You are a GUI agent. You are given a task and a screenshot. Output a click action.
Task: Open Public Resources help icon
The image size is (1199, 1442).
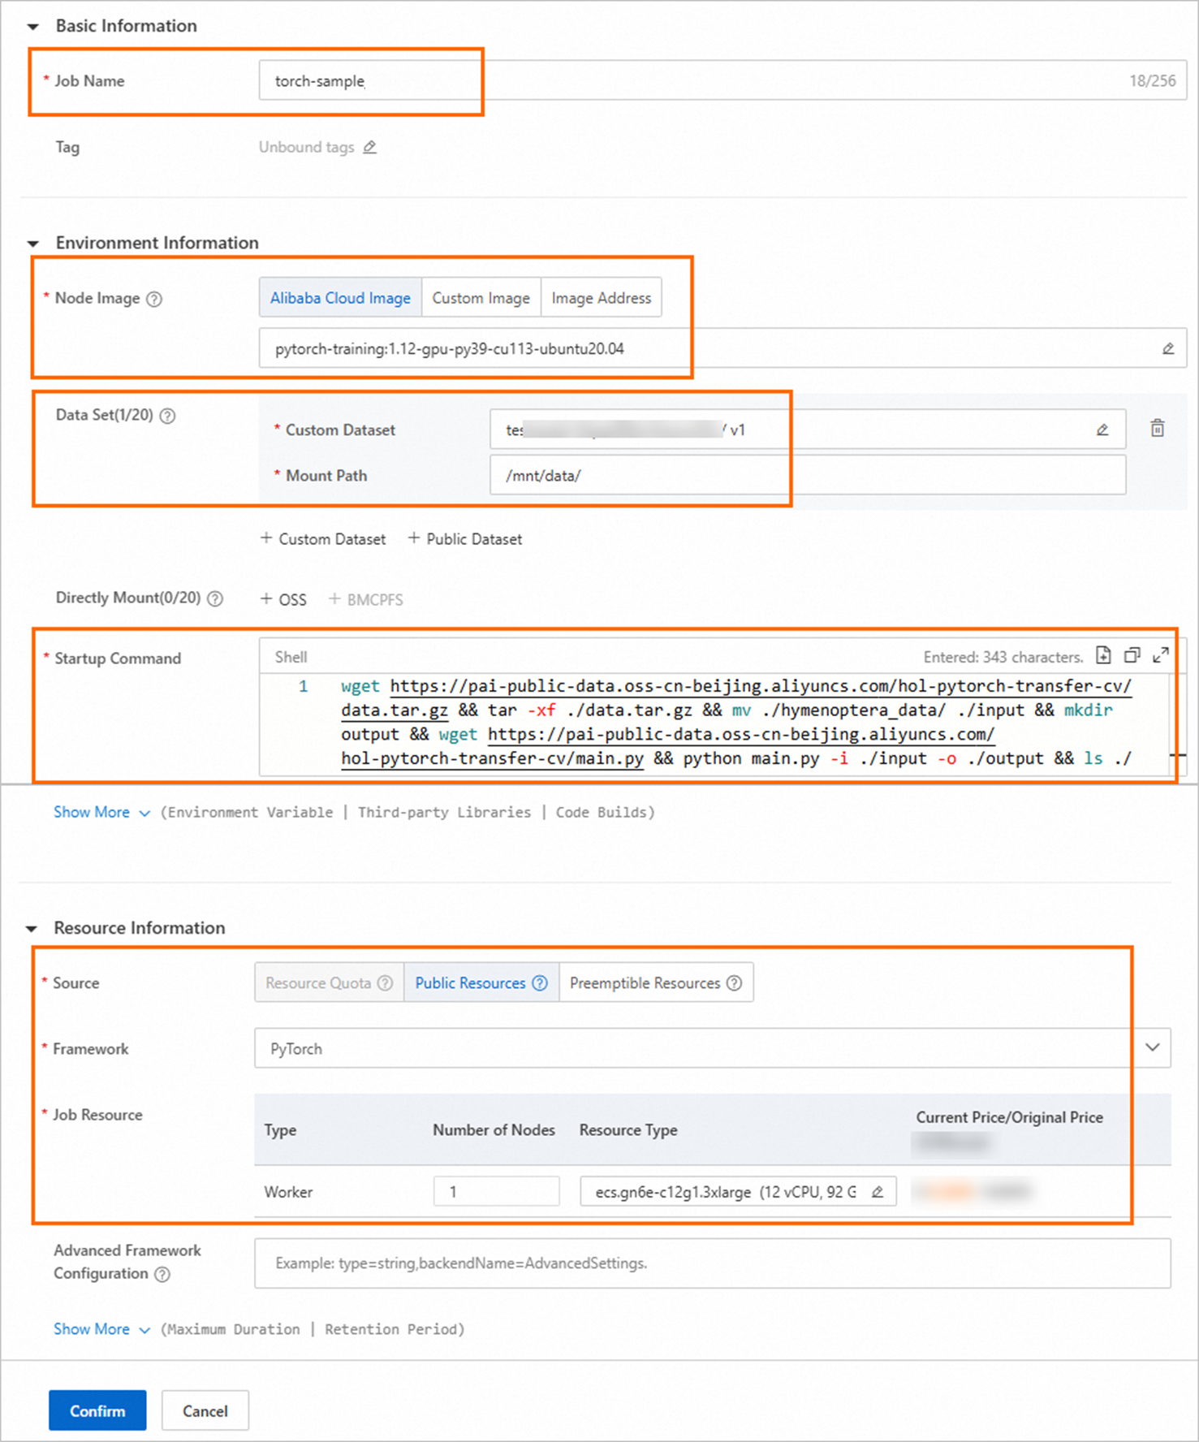point(540,983)
